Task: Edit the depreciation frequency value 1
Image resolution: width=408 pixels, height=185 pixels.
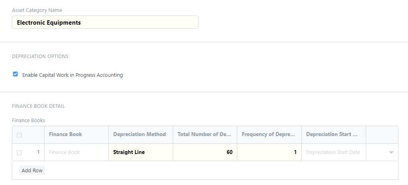Action: point(269,152)
